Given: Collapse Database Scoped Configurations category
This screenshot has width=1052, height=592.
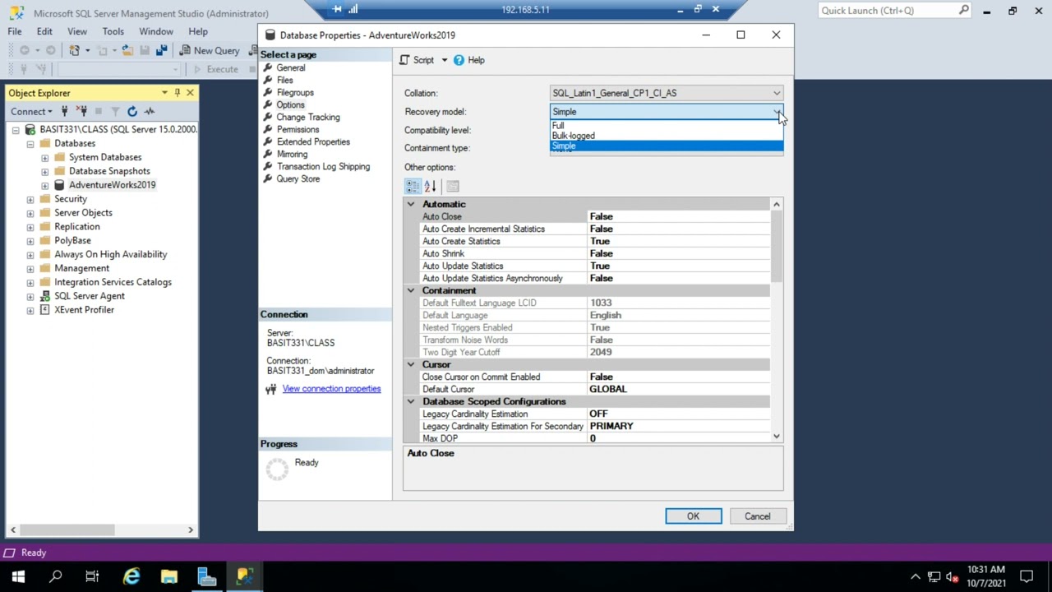Looking at the screenshot, I should [410, 401].
